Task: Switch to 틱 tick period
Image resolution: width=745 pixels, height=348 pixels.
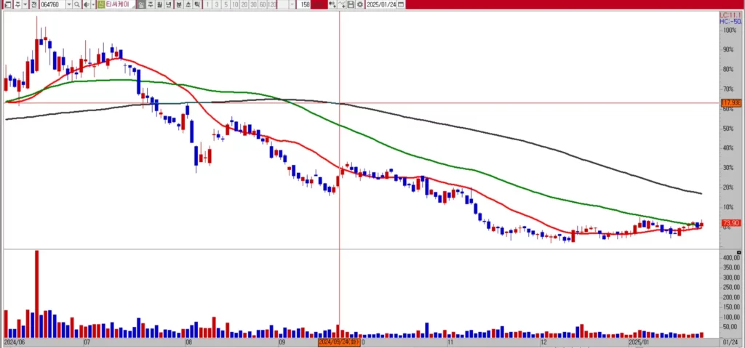Action: click(197, 5)
